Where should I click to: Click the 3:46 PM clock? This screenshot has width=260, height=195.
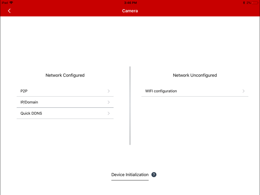point(130,3)
